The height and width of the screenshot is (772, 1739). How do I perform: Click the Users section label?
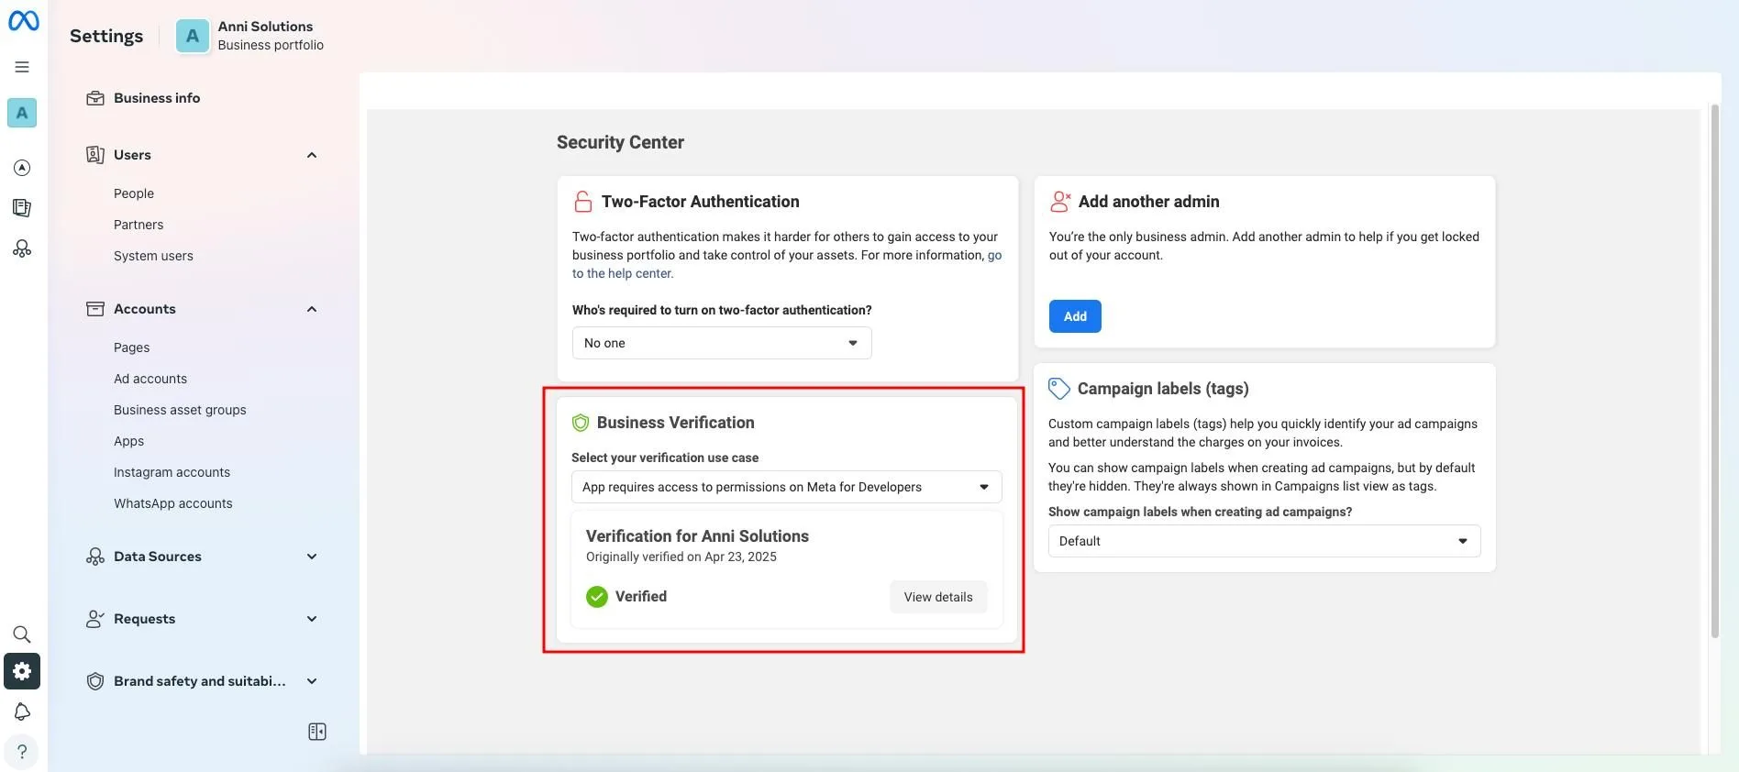(132, 155)
